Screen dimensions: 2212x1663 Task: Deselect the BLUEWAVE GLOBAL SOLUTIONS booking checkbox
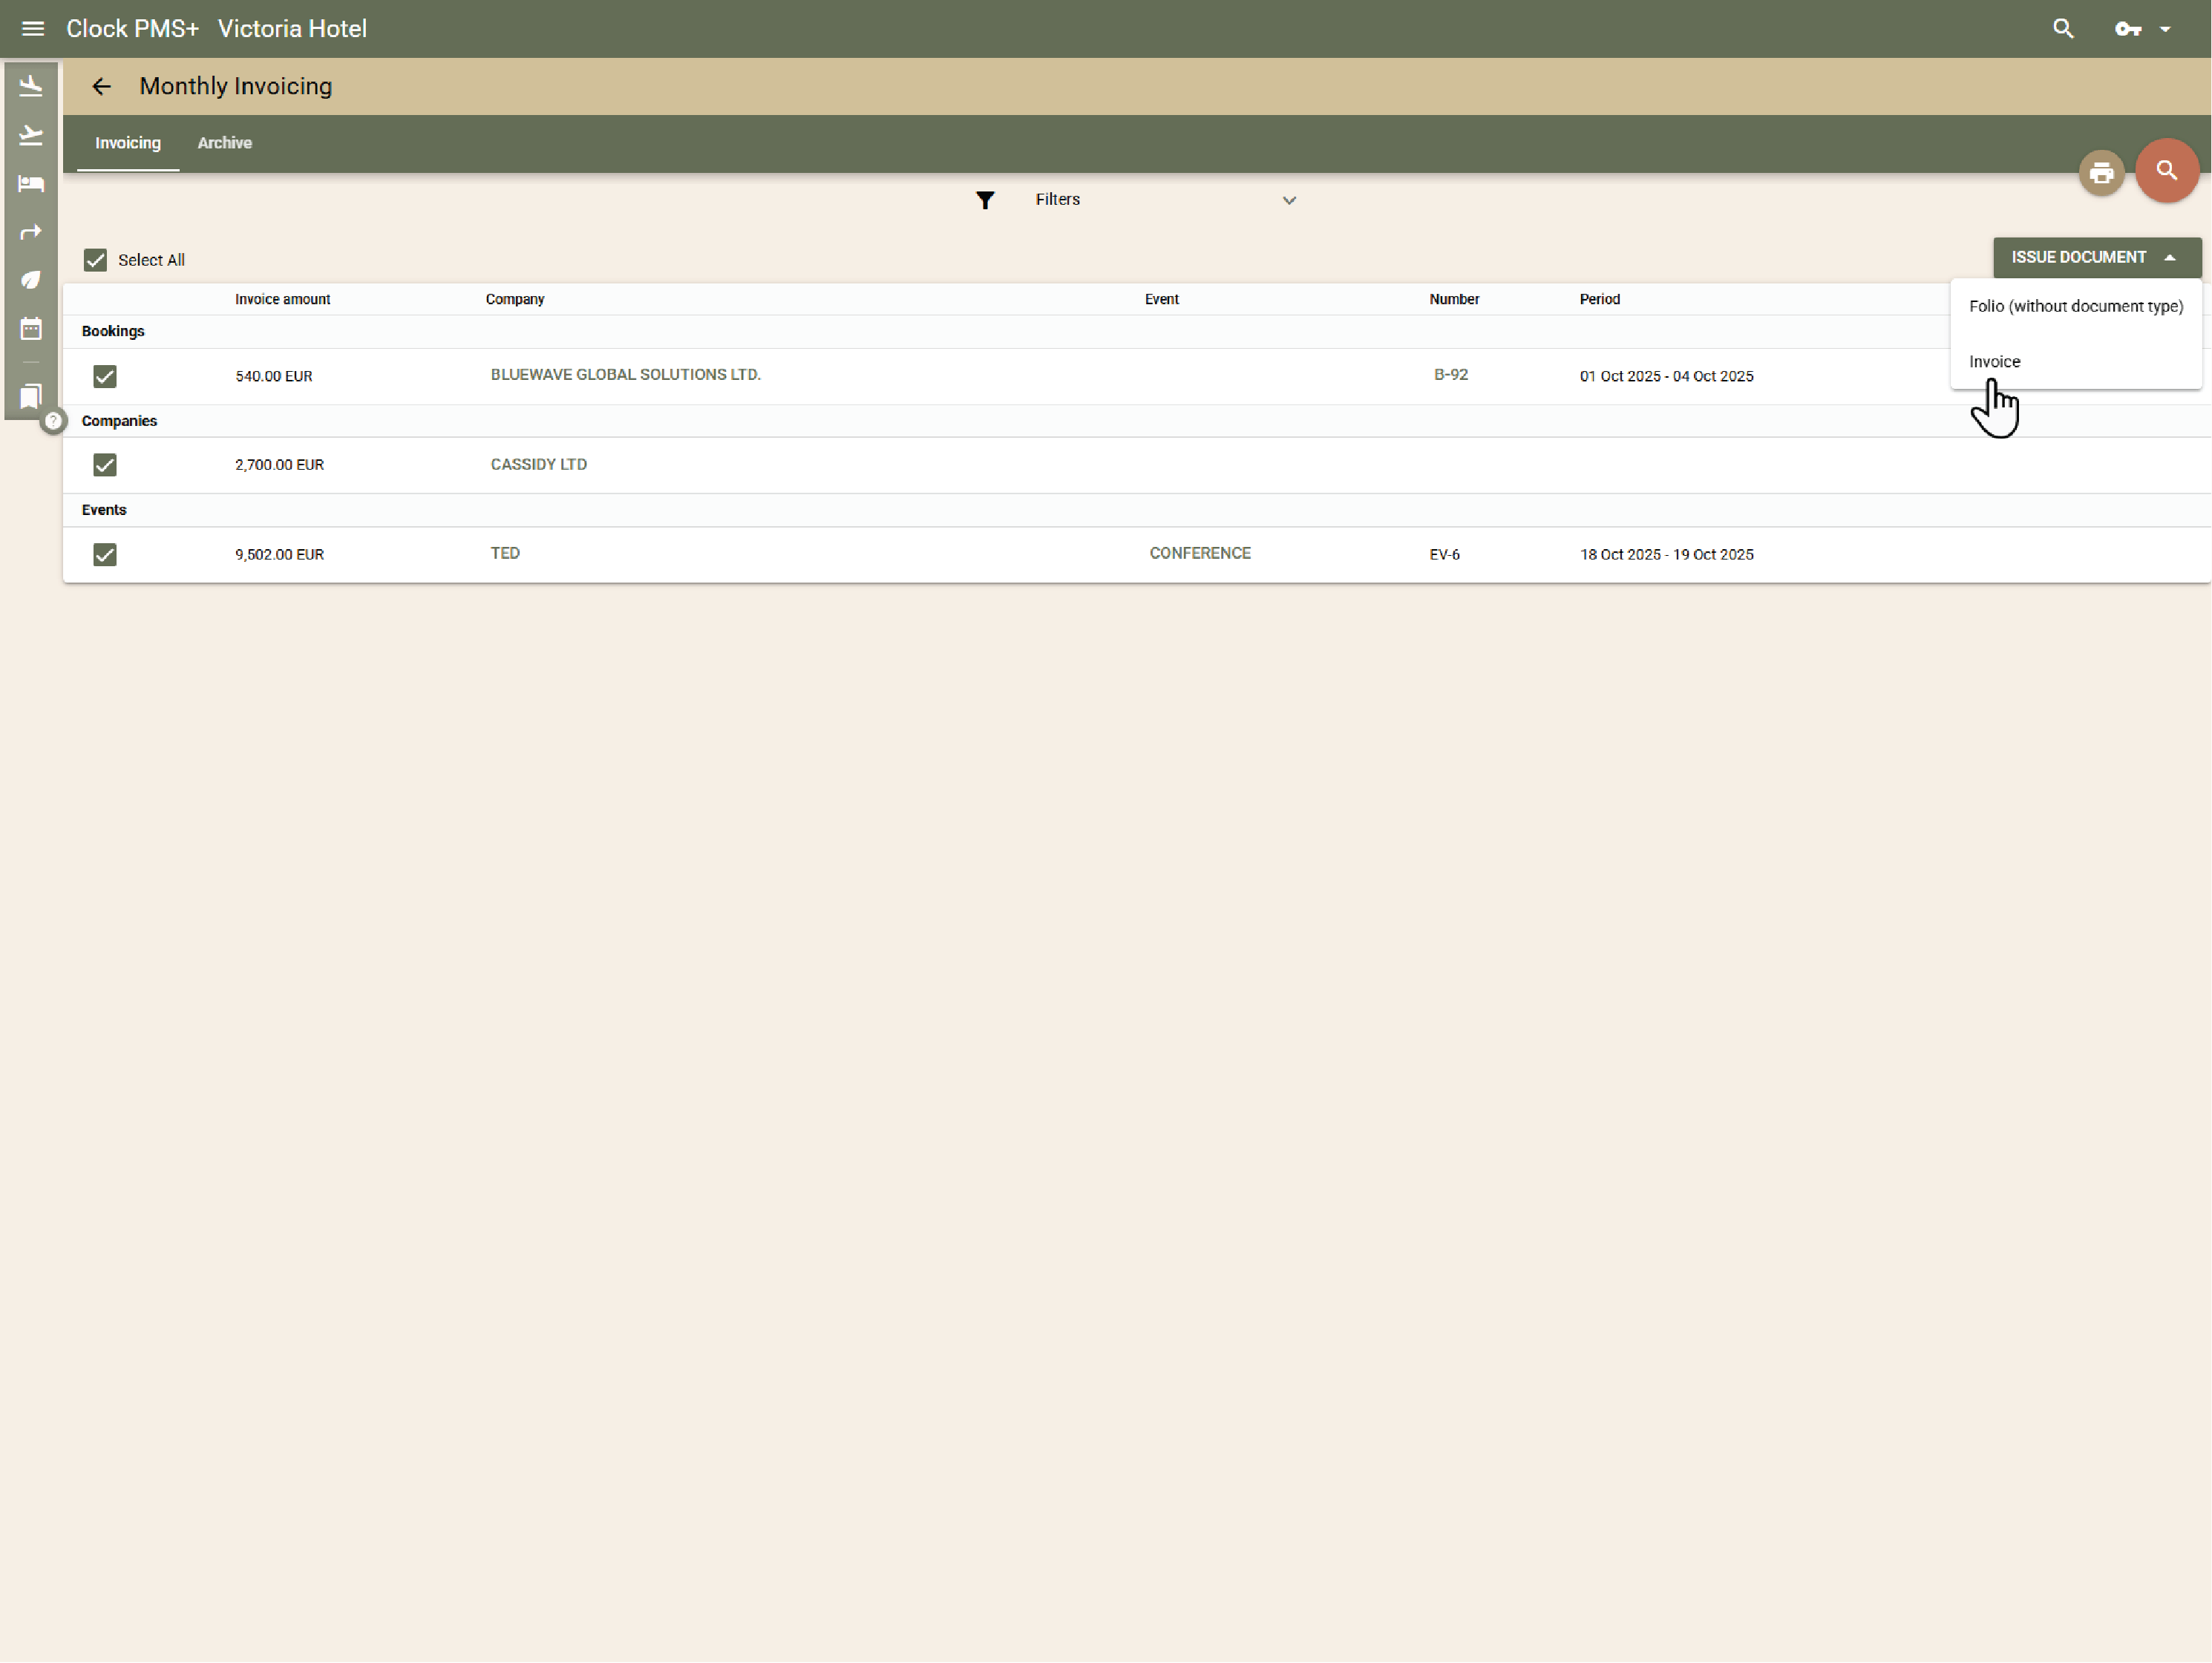click(105, 376)
